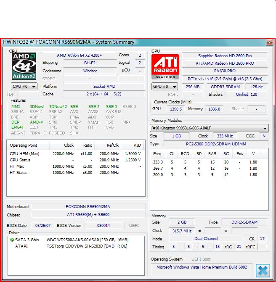
Task: Click the RV630 PRO field
Action: [225, 71]
